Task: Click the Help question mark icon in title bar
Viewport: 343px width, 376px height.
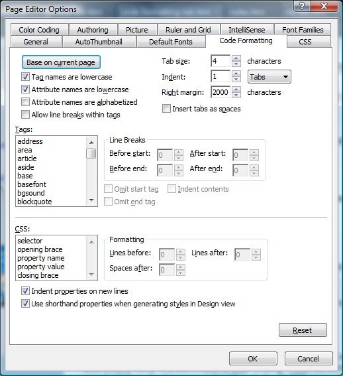Action: coord(302,6)
